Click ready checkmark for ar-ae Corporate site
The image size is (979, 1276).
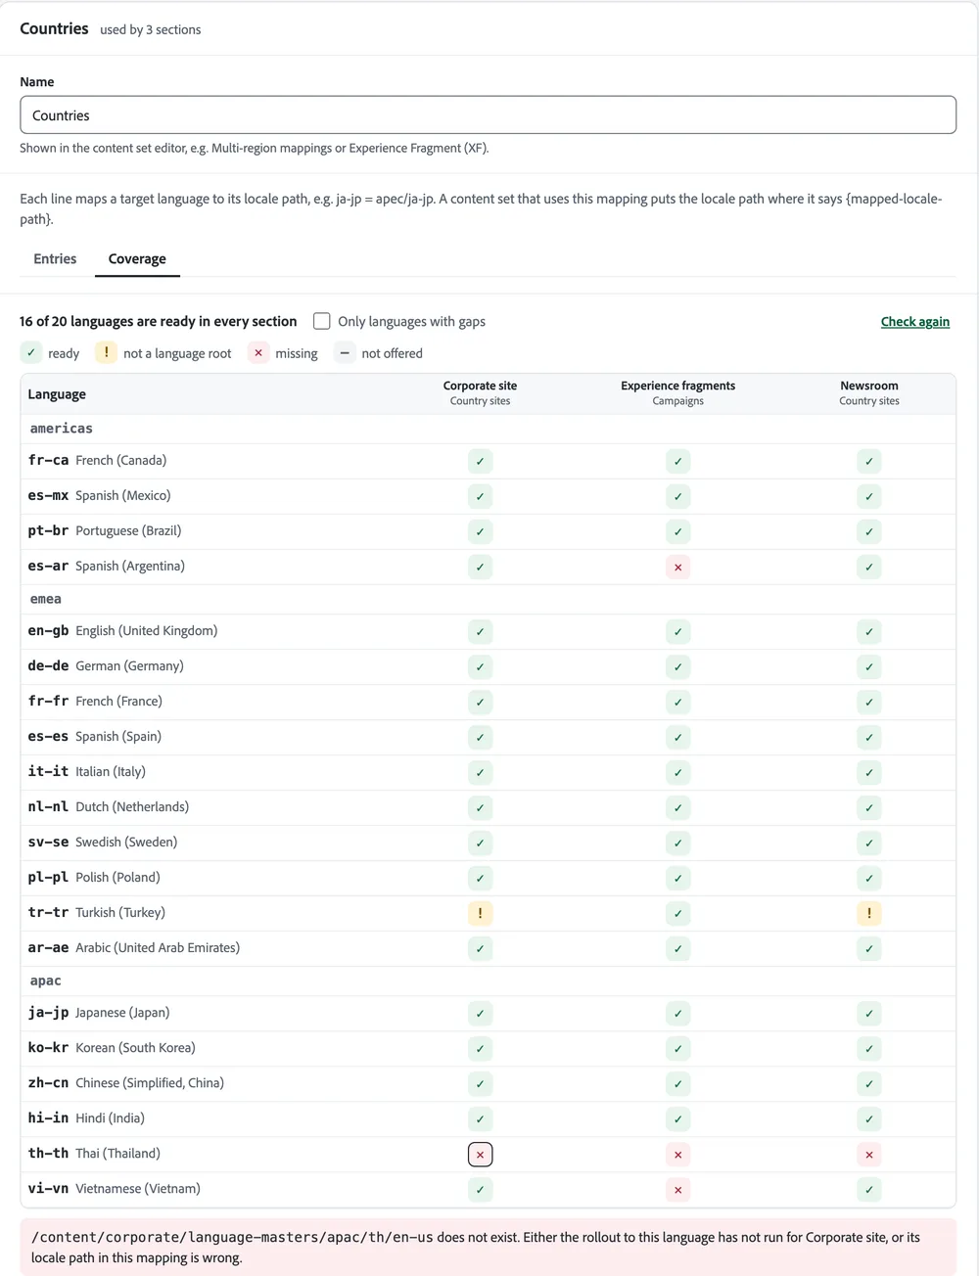pyautogui.click(x=480, y=948)
